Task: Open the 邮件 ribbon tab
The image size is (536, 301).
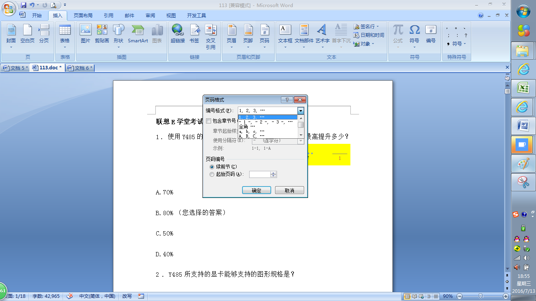Action: tap(129, 16)
